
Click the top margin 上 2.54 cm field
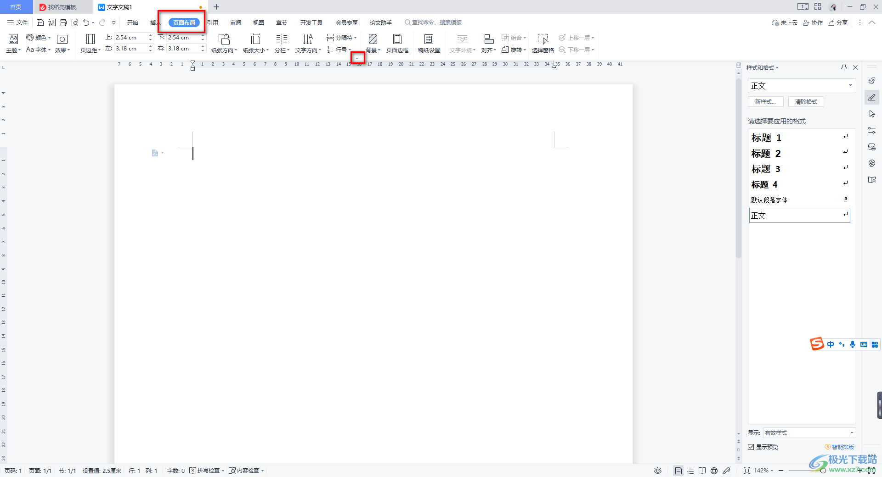130,38
